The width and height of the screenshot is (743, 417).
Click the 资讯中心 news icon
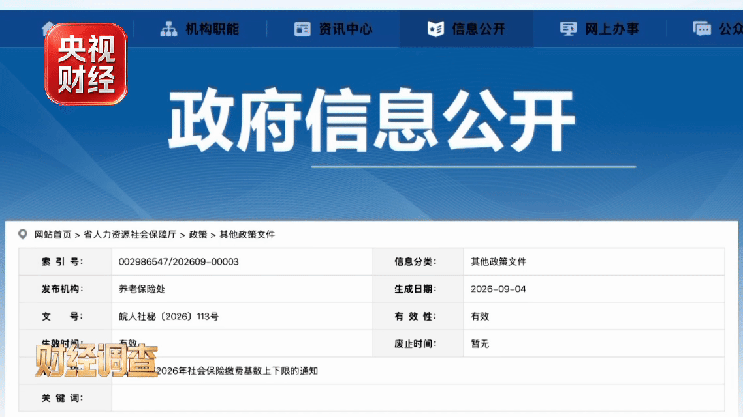pos(302,29)
